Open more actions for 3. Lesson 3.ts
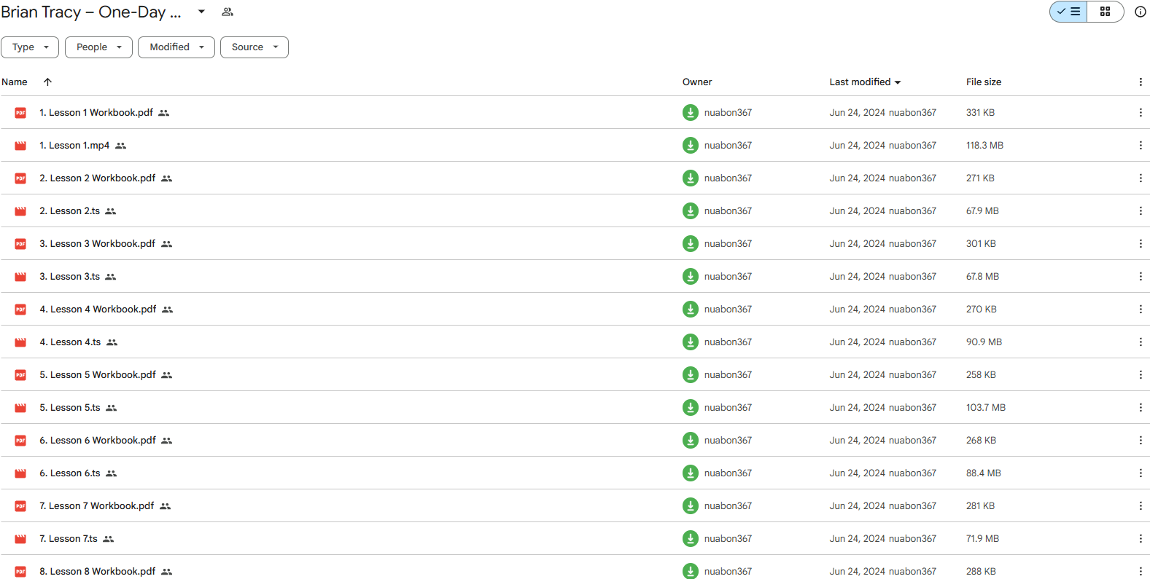This screenshot has width=1150, height=579. coord(1141,277)
